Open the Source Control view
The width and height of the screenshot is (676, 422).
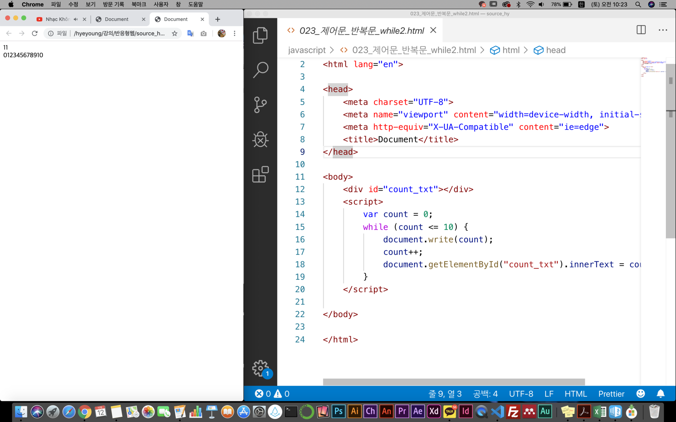[x=260, y=105]
